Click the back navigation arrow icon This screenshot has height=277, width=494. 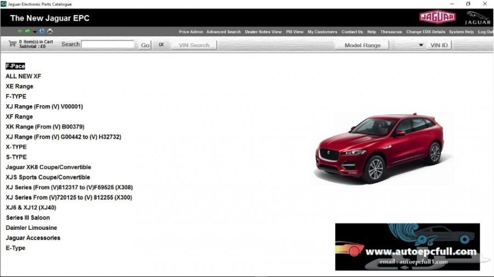[20, 31]
